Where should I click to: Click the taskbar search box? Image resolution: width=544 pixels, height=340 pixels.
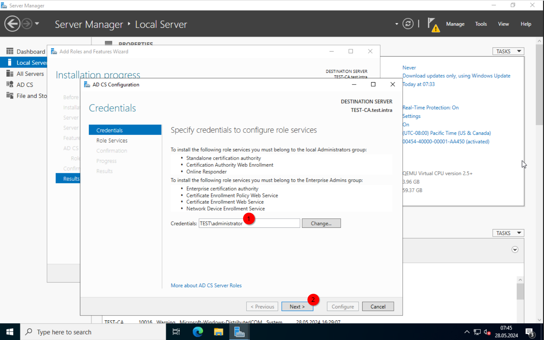coord(93,332)
